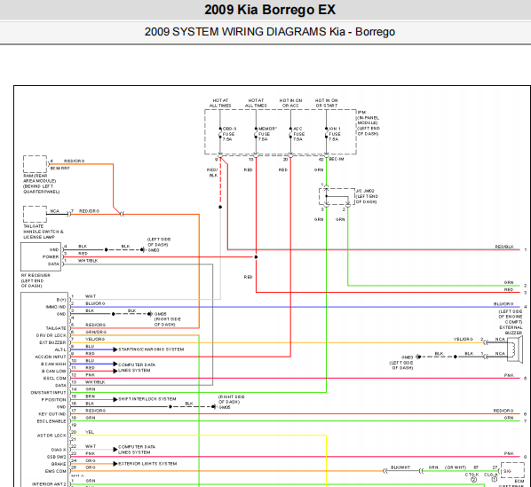Select the "EXTERNAL BUZZER" label
Viewport: 531px width, 487px height.
point(511,330)
